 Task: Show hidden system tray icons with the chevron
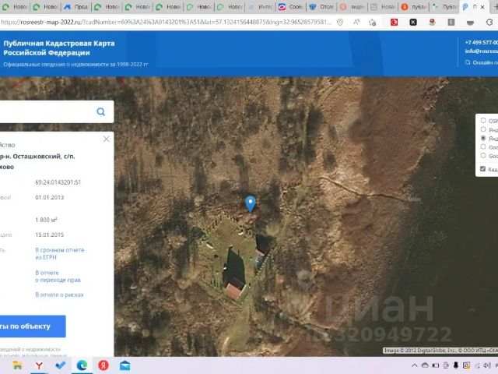pyautogui.click(x=415, y=365)
